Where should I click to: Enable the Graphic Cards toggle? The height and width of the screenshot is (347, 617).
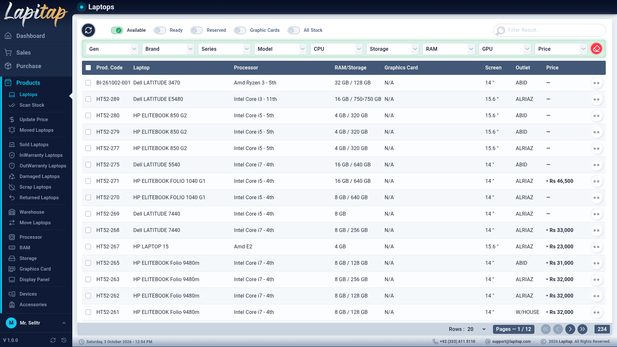click(x=240, y=30)
